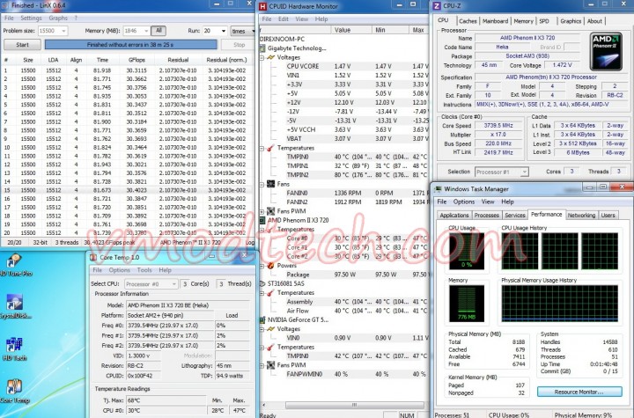634x418 pixels.
Task: Click AMD Phenom II logo in CPU-Z
Action: coord(605,52)
